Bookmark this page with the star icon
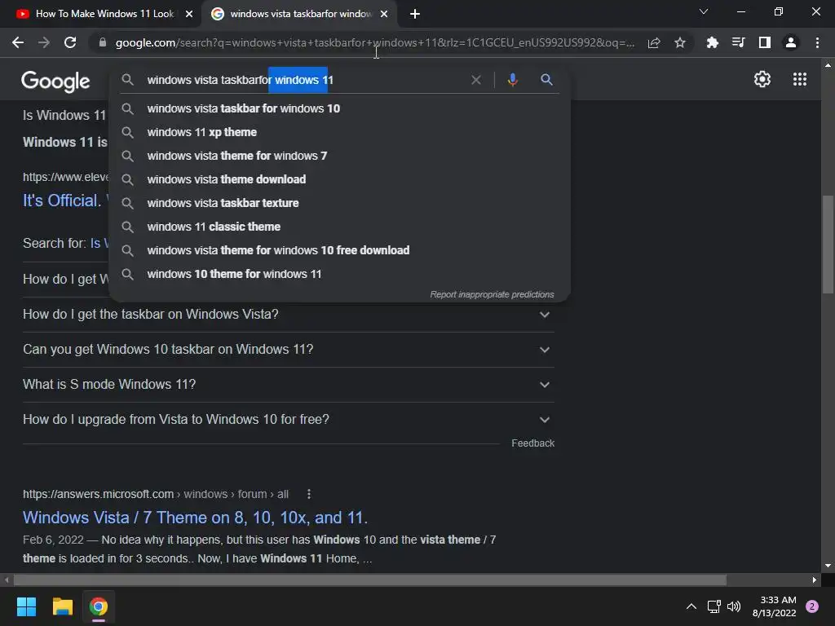This screenshot has width=835, height=626. (x=680, y=42)
